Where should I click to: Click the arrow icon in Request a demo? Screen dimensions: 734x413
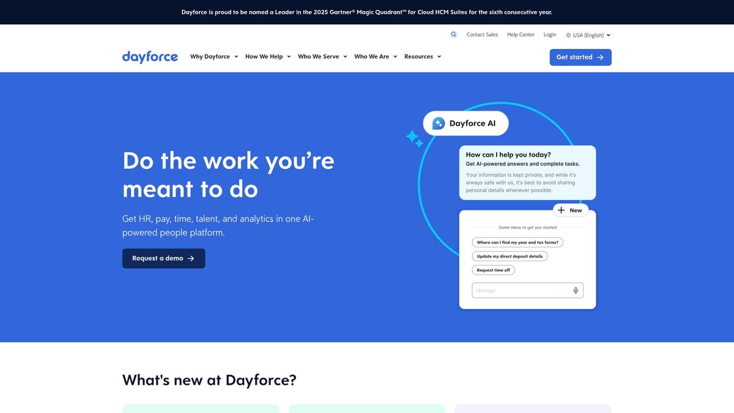(x=191, y=259)
